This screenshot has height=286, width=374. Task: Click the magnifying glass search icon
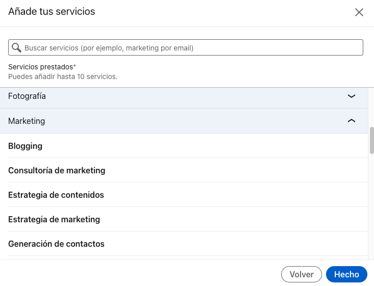[x=16, y=48]
